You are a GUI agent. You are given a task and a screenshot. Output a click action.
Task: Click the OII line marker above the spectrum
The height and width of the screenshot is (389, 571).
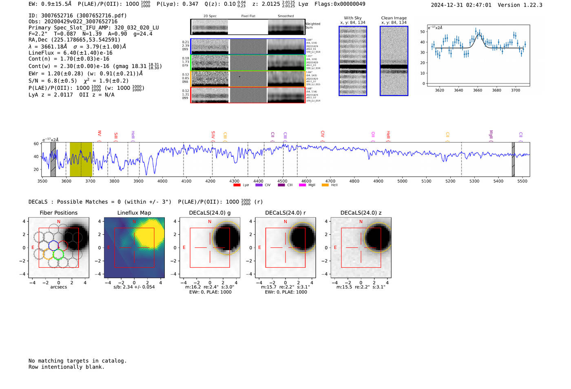[x=373, y=136]
